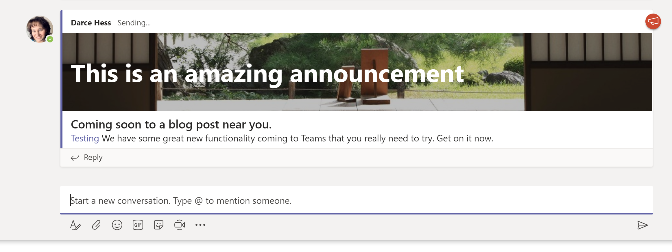Attach a file with the paperclip icon

(96, 225)
